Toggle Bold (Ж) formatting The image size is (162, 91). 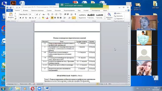(20, 18)
